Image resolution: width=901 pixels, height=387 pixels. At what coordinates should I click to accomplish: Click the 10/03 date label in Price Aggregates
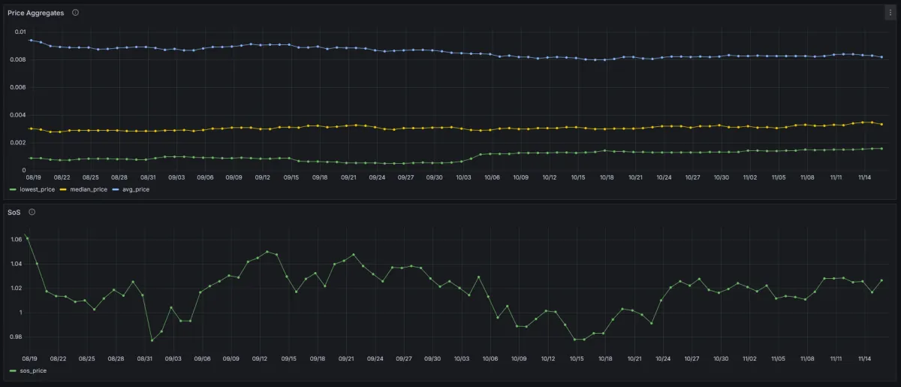(463, 178)
